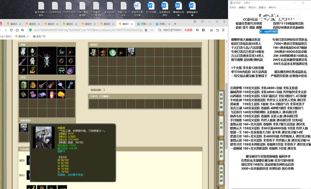
Task: Click the 热搜 hot search button
Action: point(188,30)
